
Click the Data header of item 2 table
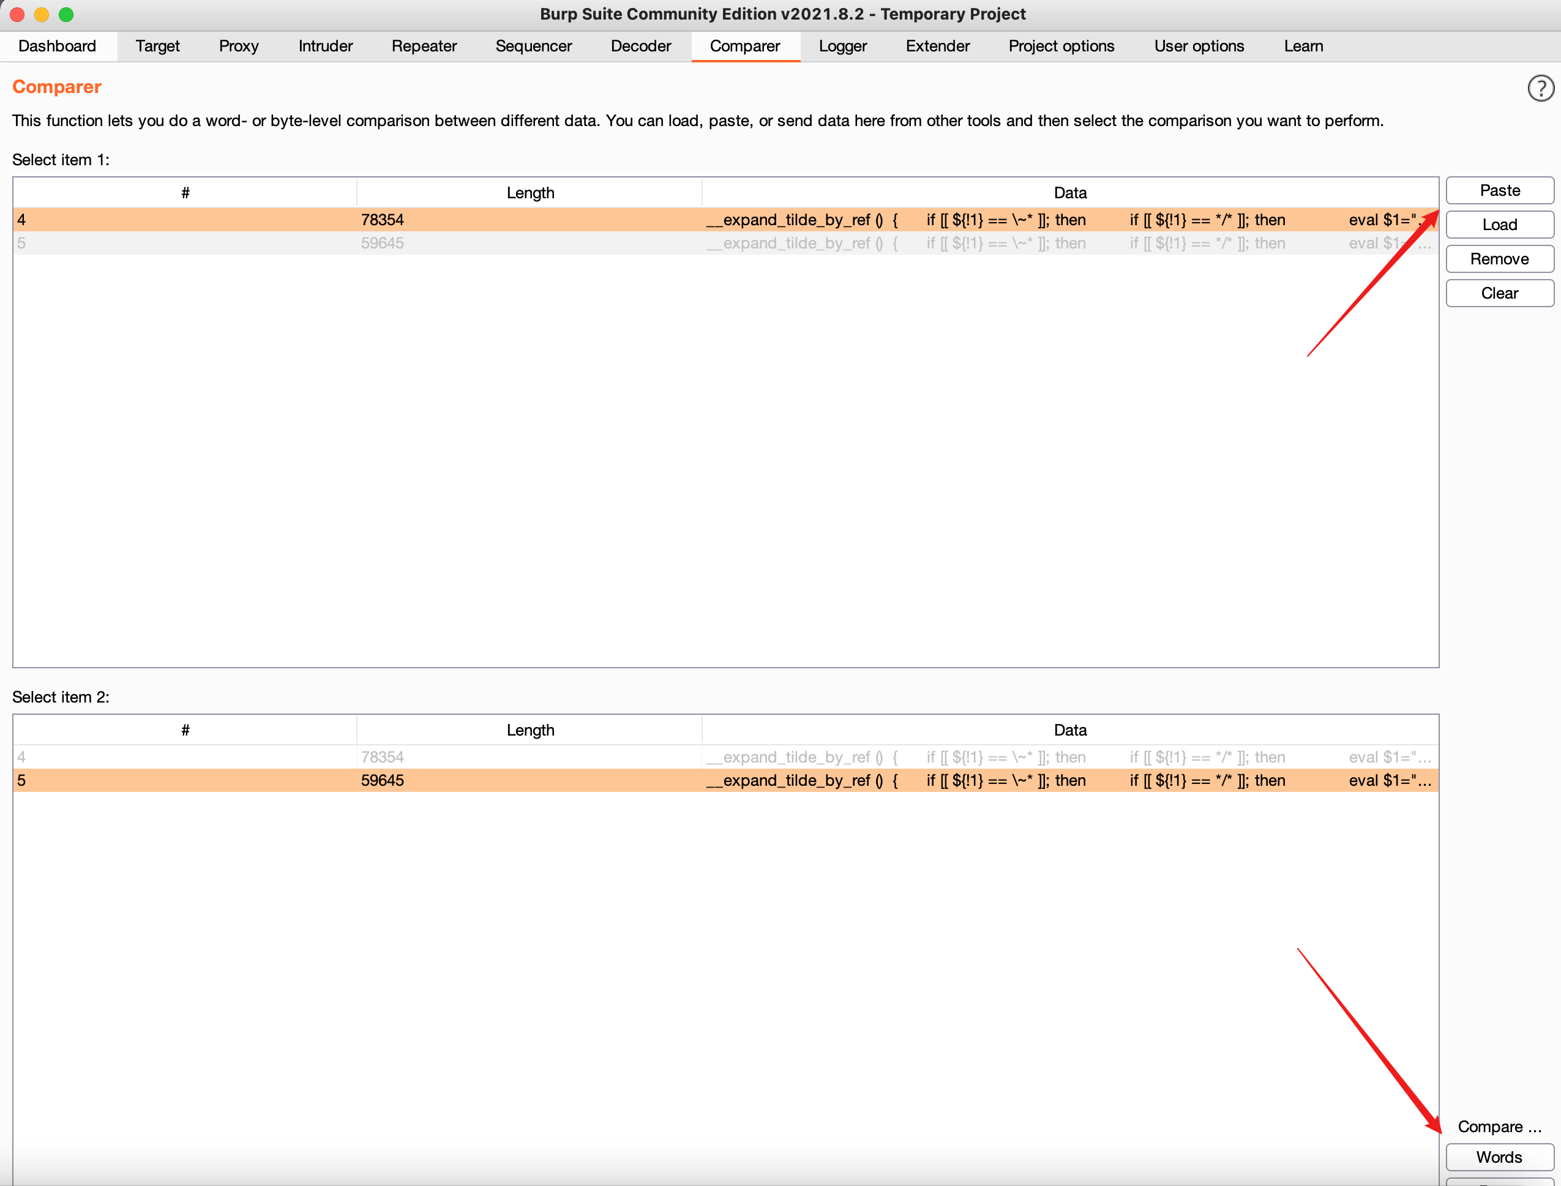tap(1070, 730)
